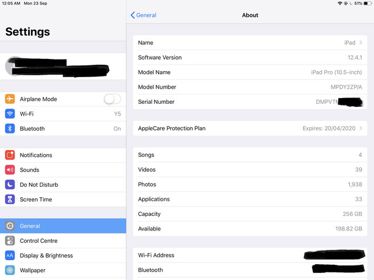The image size is (374, 280).
Task: Tap the Songs row
Action: (250, 155)
